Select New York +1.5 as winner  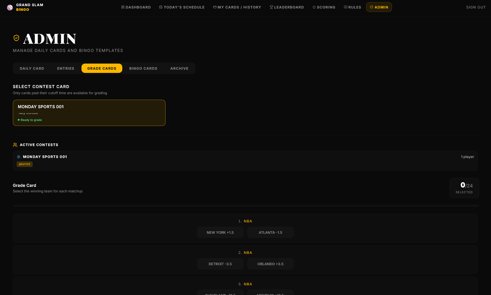coord(220,233)
